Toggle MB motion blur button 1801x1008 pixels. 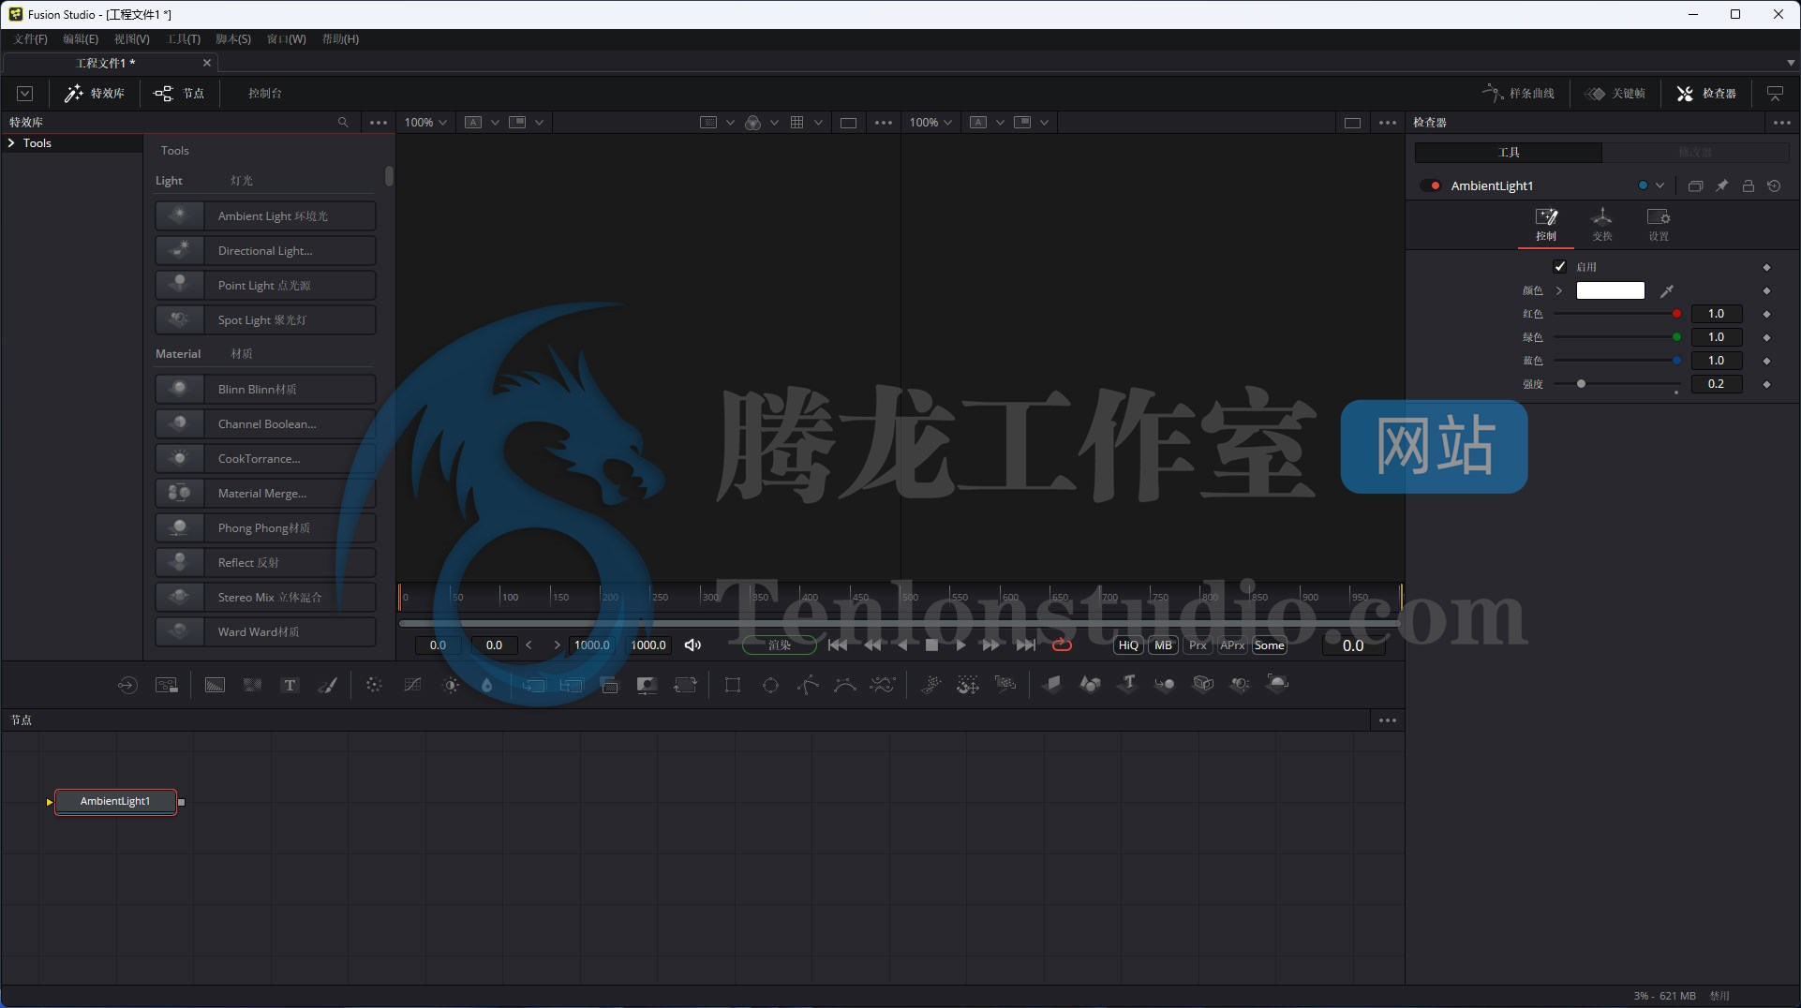[x=1163, y=645]
